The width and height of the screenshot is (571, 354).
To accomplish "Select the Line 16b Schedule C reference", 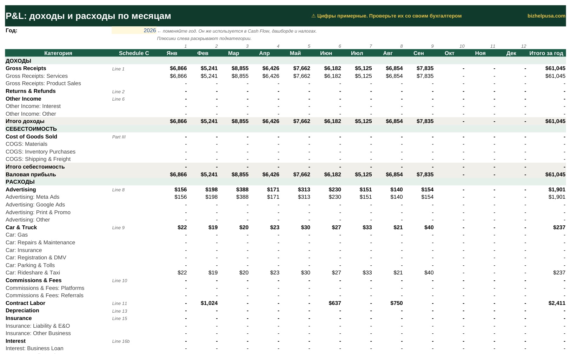I will [x=121, y=341].
